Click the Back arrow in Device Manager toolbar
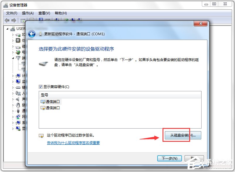This screenshot has width=235, height=172. pyautogui.click(x=7, y=20)
